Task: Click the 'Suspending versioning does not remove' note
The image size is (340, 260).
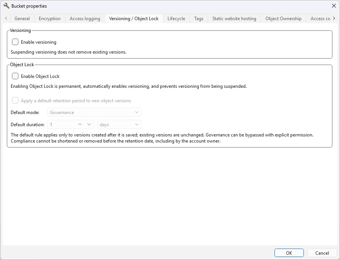Action: pyautogui.click(x=69, y=52)
